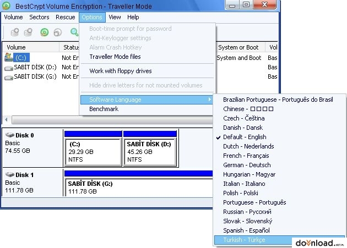Screen dimensions: 347x248
Task: Switch language to Polish - Polski
Action: point(279,193)
